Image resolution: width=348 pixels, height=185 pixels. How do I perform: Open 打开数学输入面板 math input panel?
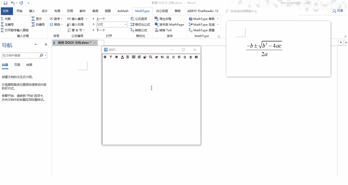tap(15, 30)
